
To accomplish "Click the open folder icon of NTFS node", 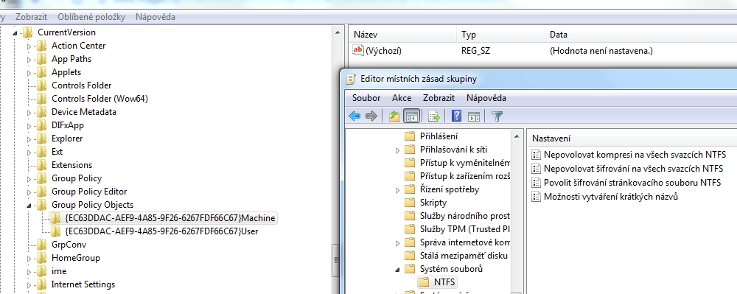I will [424, 282].
